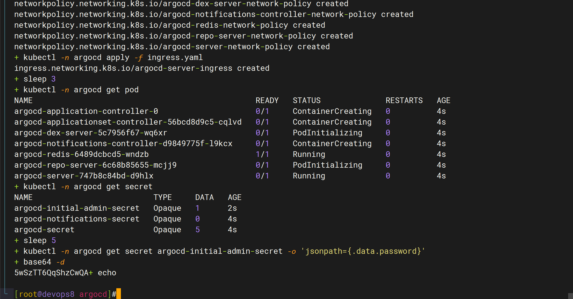This screenshot has width=573, height=299.
Task: Click pod argocd-notifications-controller-d9849775f-l9kcx
Action: tap(123, 143)
